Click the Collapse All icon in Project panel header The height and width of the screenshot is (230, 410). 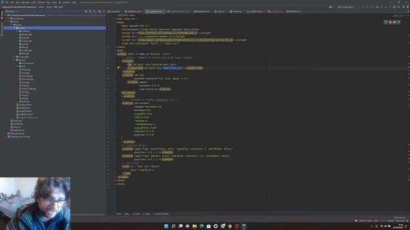tap(94, 11)
